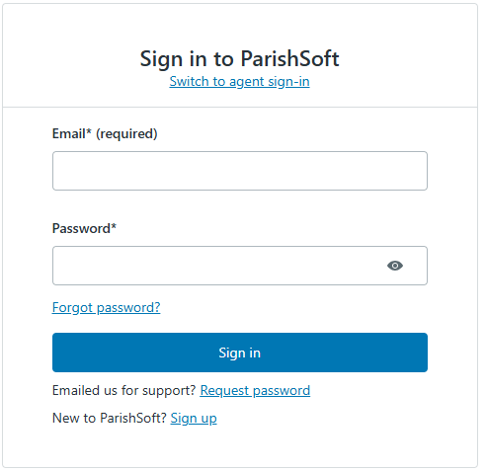Focus the Email text box
The height and width of the screenshot is (471, 486).
pyautogui.click(x=240, y=171)
